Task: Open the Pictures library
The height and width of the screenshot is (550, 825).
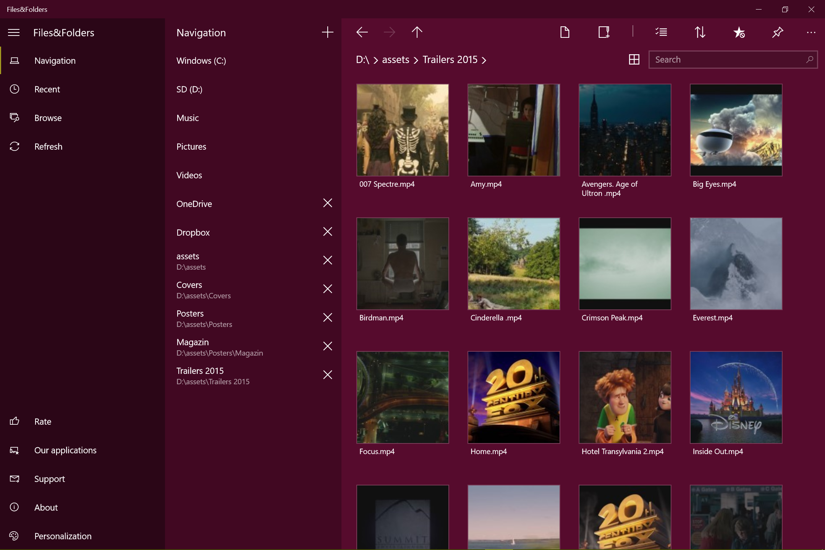Action: tap(253, 147)
